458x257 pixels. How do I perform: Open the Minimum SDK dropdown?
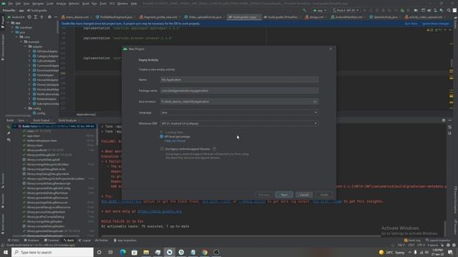[239, 124]
